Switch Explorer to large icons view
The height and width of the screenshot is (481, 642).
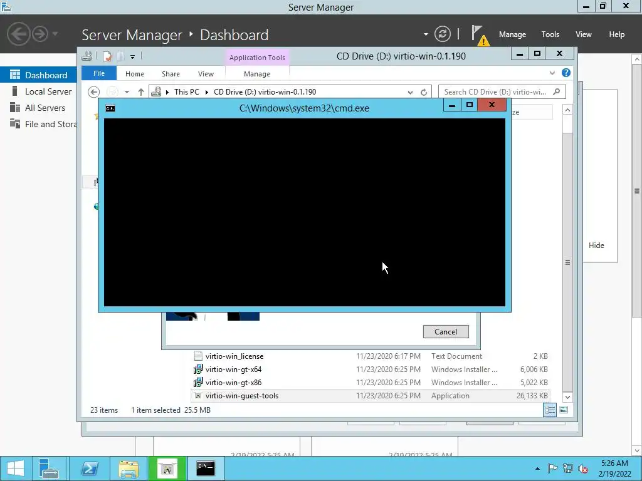pos(564,410)
